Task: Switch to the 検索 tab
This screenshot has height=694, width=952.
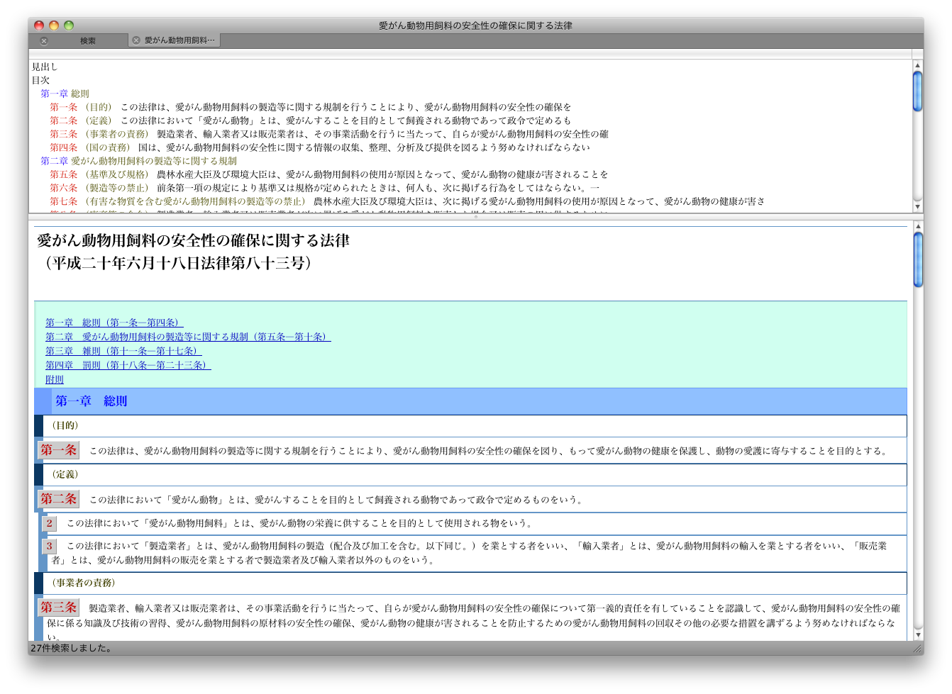Action: [x=88, y=41]
